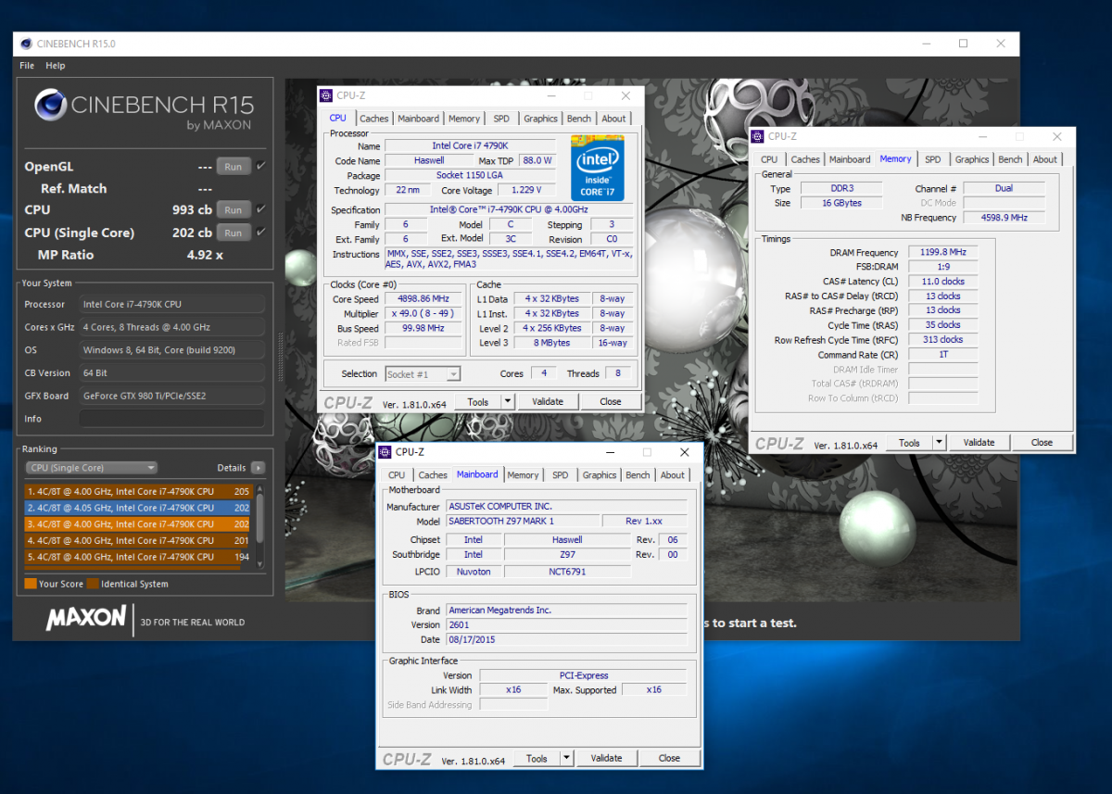Click the empty Info field in Your System
Viewport: 1112px width, 794px height.
tap(172, 419)
